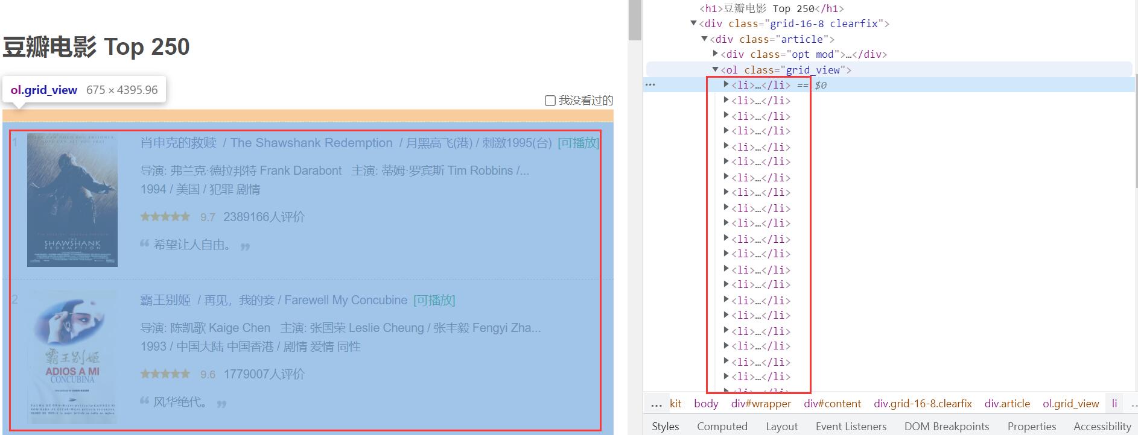Image resolution: width=1138 pixels, height=435 pixels.
Task: Expand the div class="opt mod" node
Action: pos(716,54)
